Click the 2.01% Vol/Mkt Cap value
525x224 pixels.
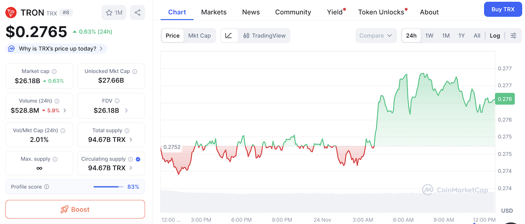[x=39, y=140]
